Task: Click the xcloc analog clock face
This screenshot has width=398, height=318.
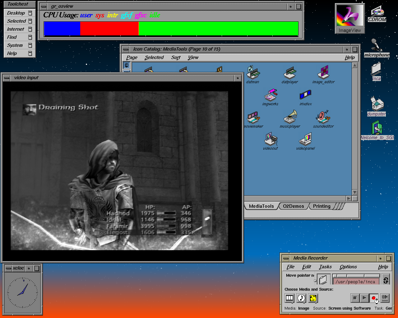Action: click(22, 293)
